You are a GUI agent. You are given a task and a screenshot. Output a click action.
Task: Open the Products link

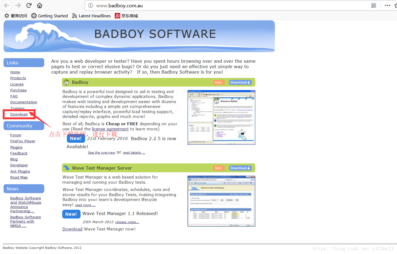pos(18,78)
